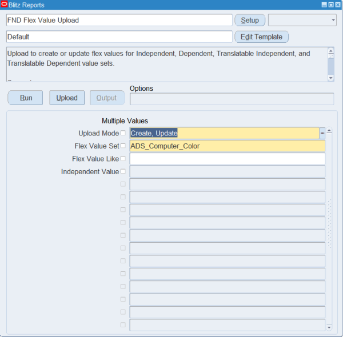Click the Multiple Values column heading

(125, 121)
